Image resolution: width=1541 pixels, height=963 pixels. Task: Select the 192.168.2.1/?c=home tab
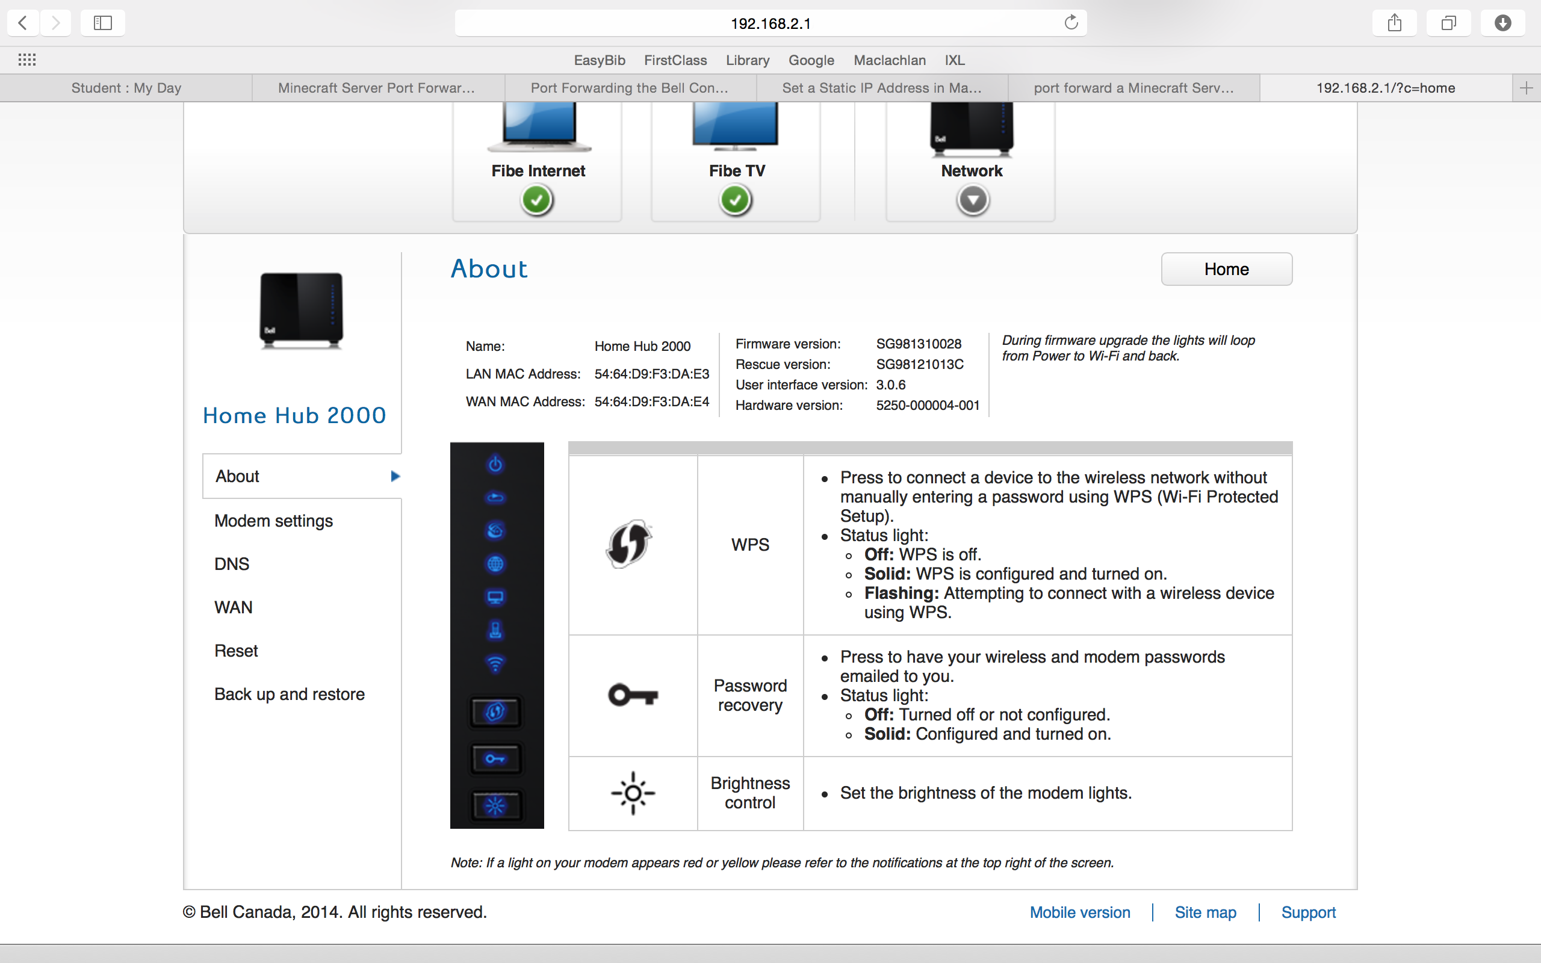pyautogui.click(x=1386, y=88)
